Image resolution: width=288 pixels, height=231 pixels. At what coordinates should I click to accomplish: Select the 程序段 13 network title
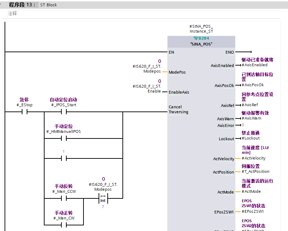point(22,5)
